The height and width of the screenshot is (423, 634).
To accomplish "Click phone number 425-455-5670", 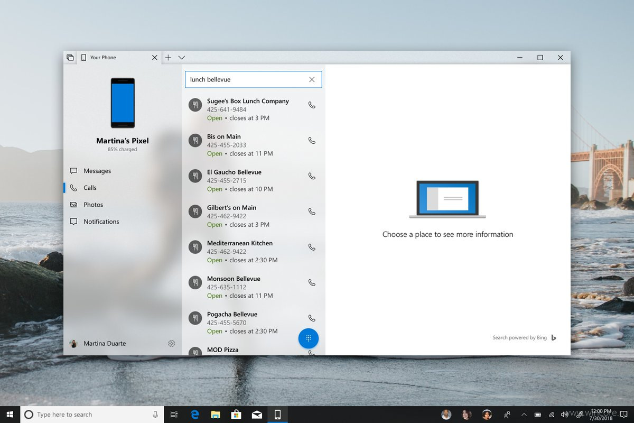I will pyautogui.click(x=227, y=323).
